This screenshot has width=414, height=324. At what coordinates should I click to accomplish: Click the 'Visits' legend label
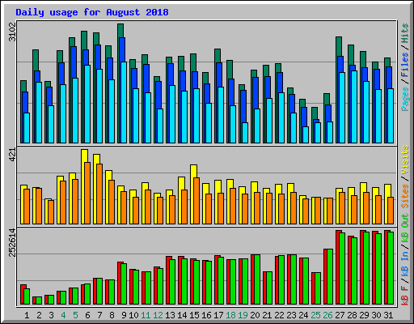(x=404, y=160)
